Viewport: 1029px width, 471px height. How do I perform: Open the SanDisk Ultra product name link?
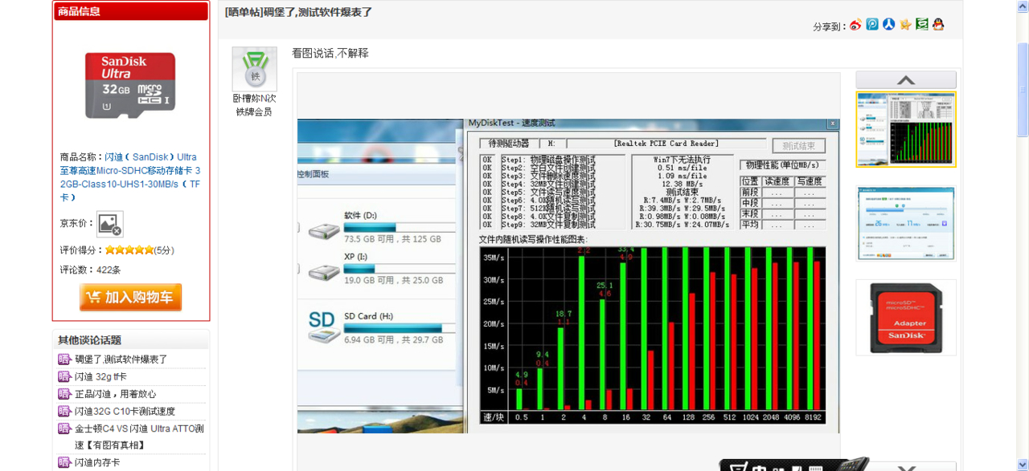coord(130,177)
